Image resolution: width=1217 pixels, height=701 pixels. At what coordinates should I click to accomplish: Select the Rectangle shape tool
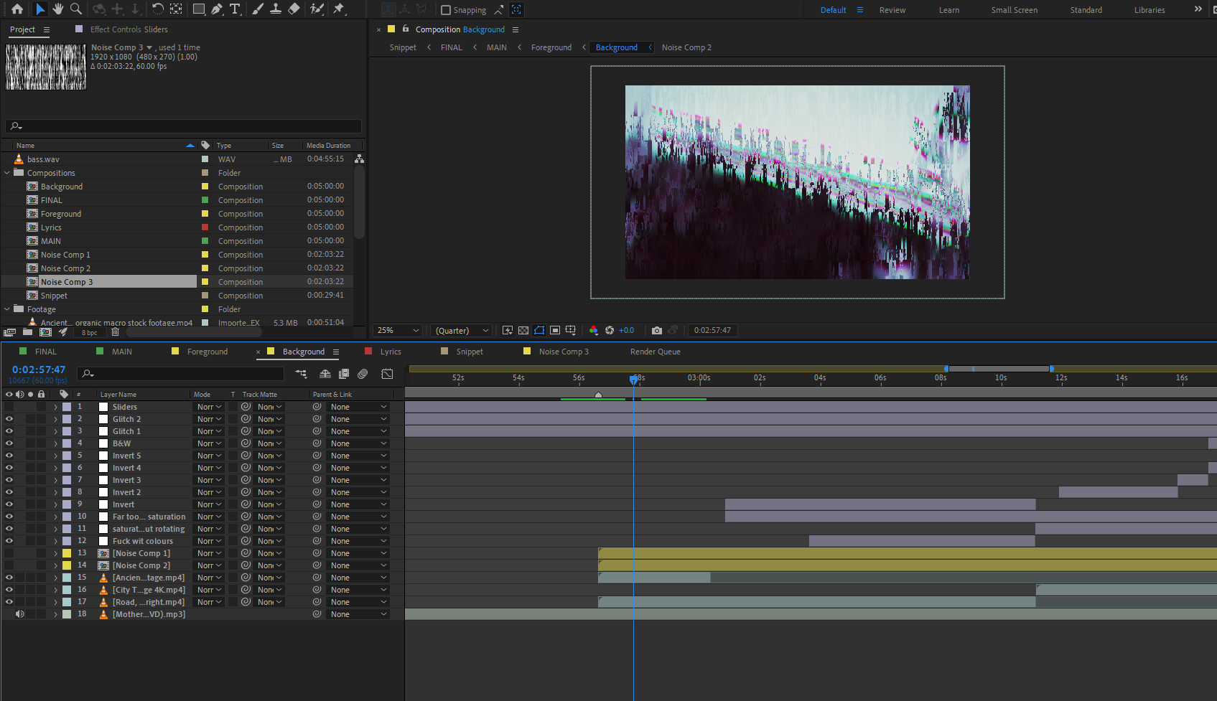click(199, 9)
